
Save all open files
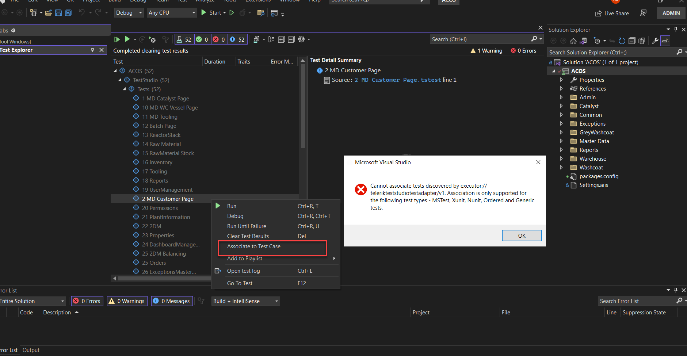click(68, 12)
